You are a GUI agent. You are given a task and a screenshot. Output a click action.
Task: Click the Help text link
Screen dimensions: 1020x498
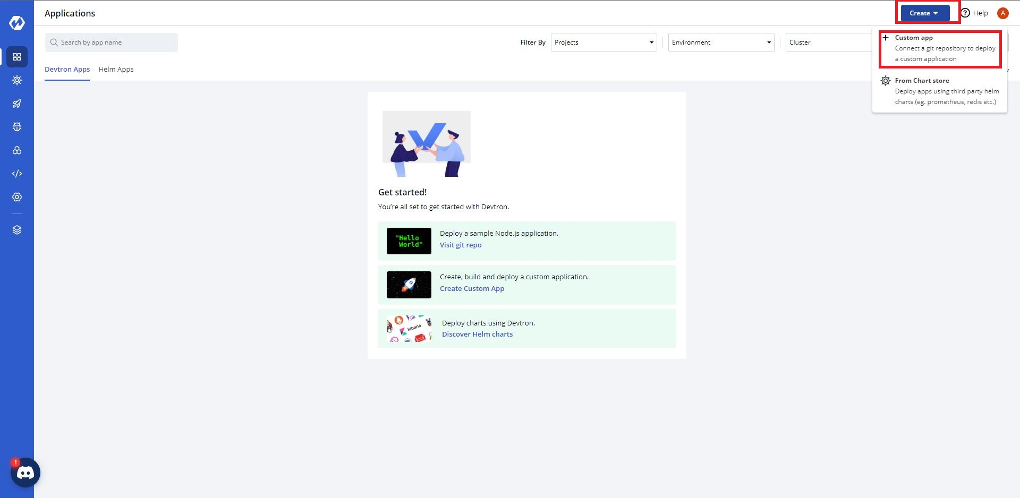(980, 13)
